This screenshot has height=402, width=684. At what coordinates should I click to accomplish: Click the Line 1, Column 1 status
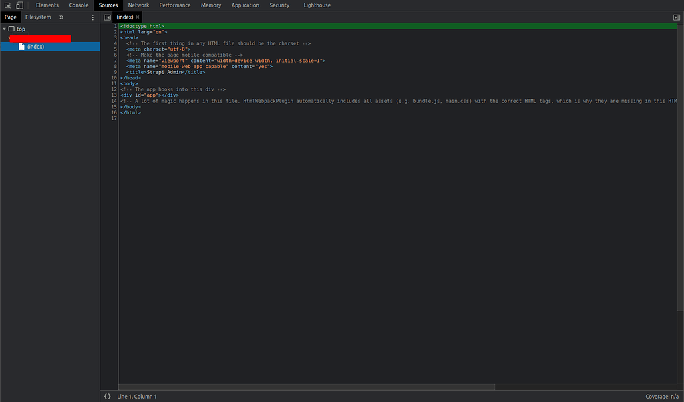click(136, 397)
